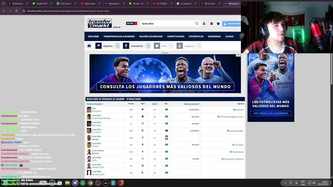Open the bookmark watchlist icon
Screen dimensions: 333x187
(212, 24)
